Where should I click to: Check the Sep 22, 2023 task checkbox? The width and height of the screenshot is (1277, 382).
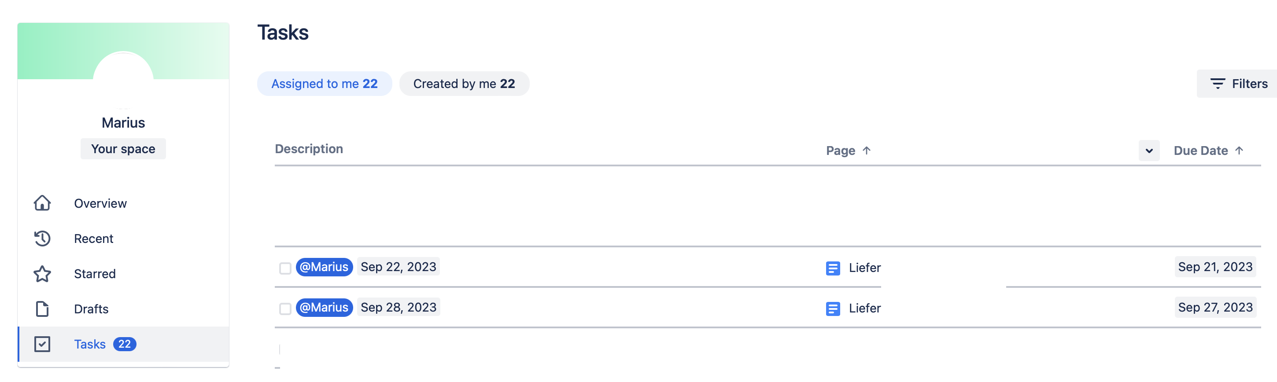[x=285, y=268]
